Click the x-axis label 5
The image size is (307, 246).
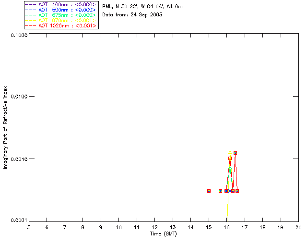tap(29, 227)
